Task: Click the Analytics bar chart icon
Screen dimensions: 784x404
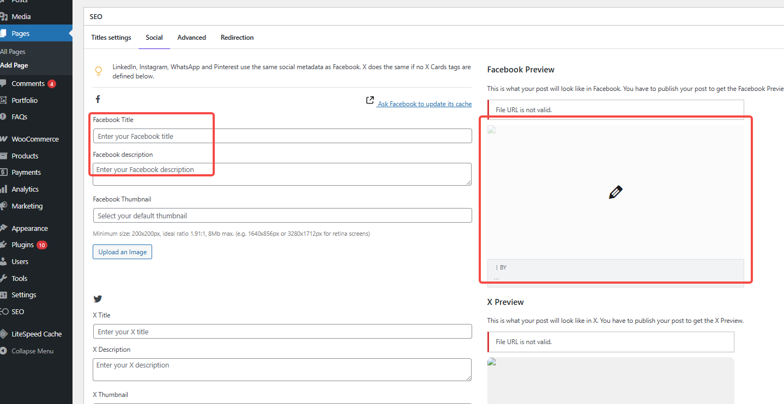Action: coord(3,189)
